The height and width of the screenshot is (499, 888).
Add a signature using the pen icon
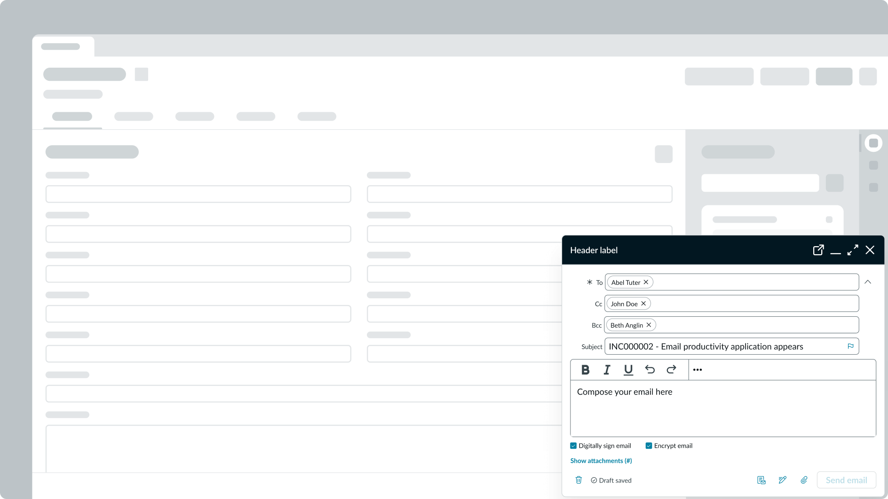783,480
